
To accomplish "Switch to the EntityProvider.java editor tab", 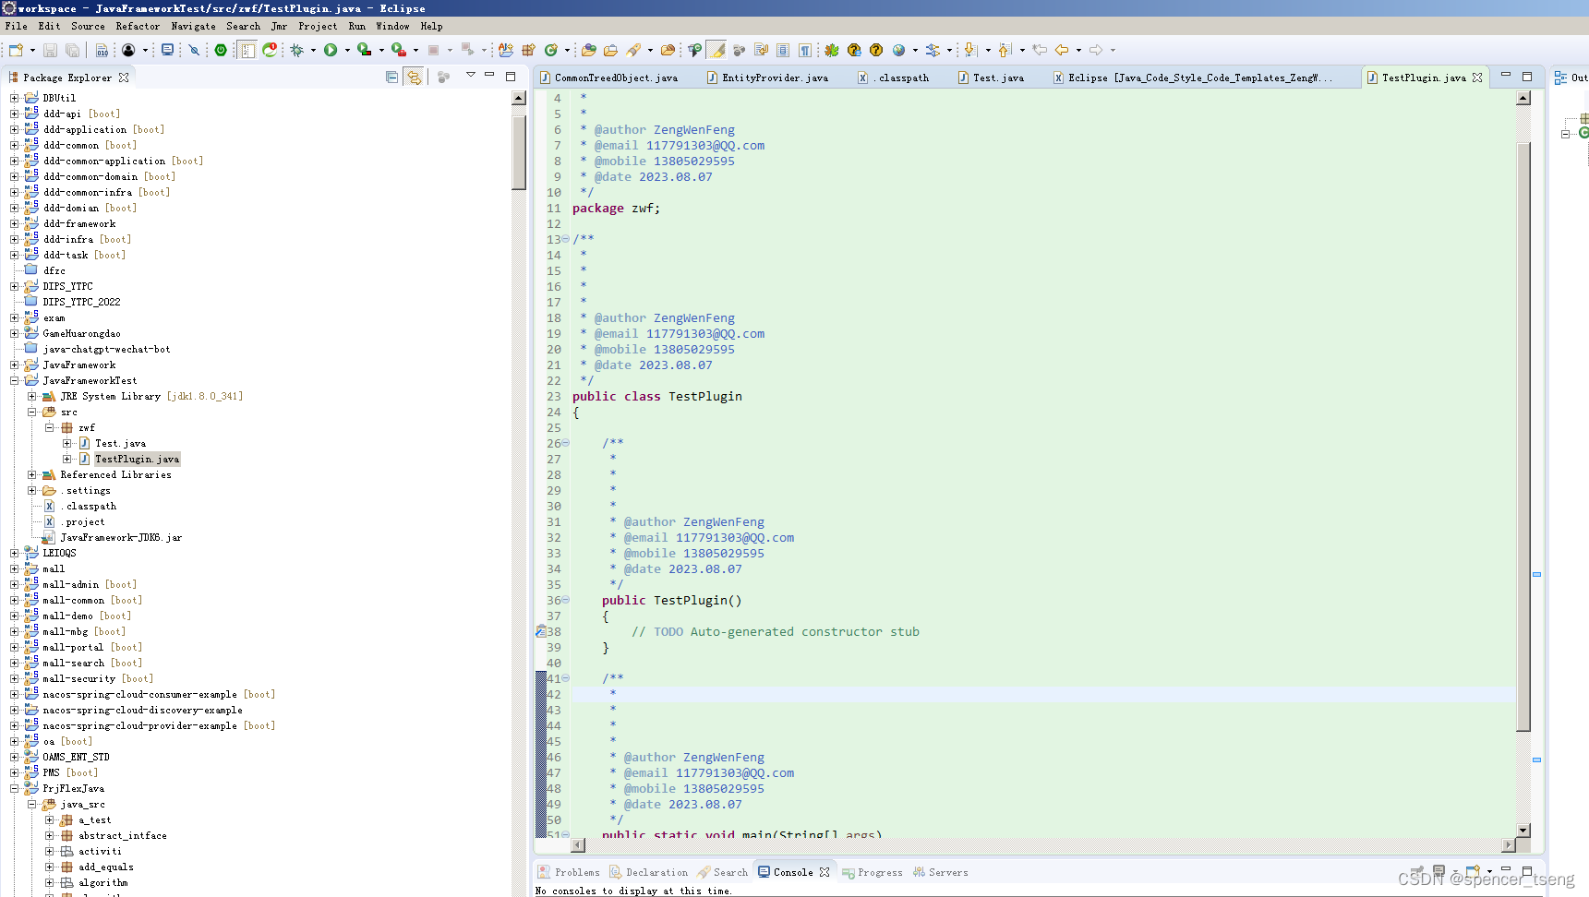I will point(768,78).
